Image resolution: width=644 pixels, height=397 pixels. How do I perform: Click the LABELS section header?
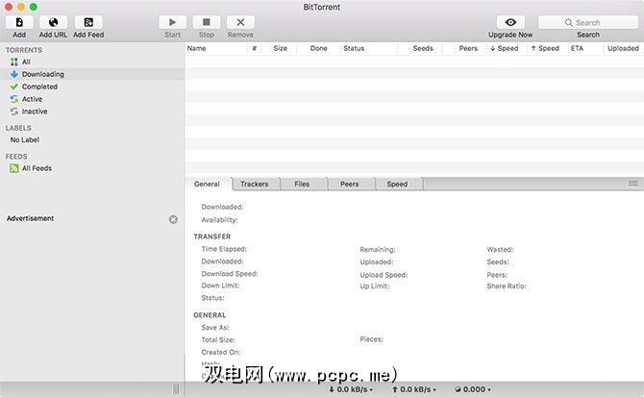point(18,128)
